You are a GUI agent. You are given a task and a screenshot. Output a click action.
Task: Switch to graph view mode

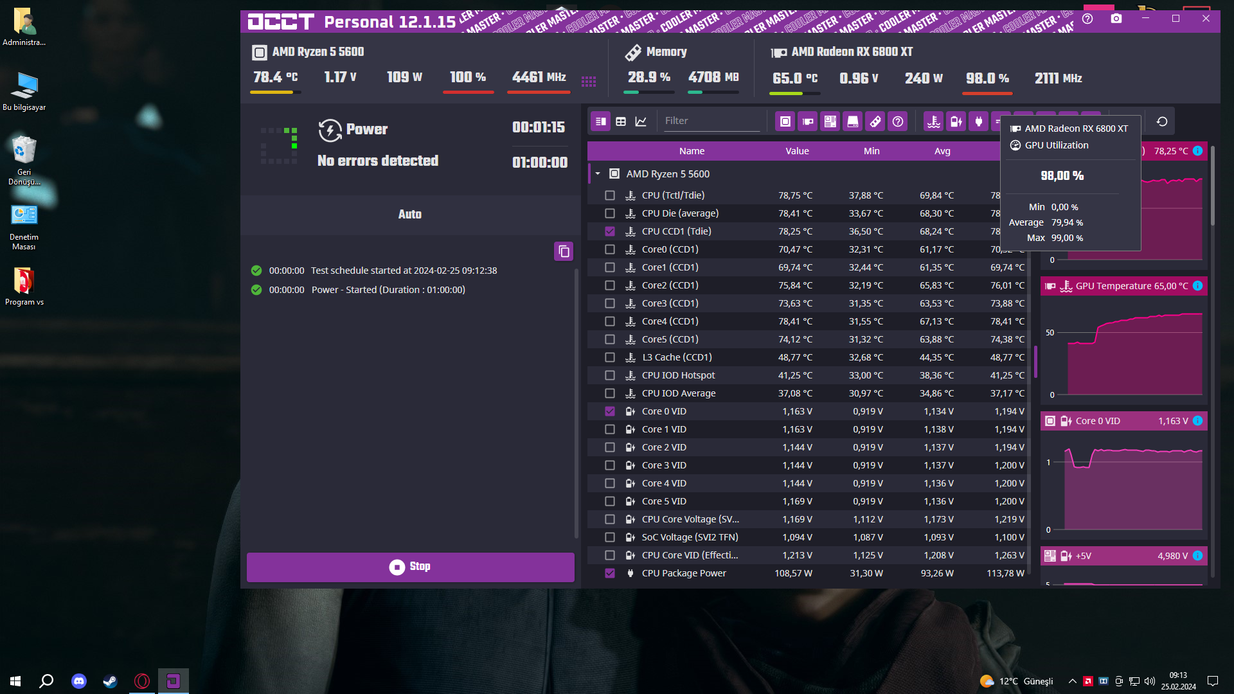[641, 121]
